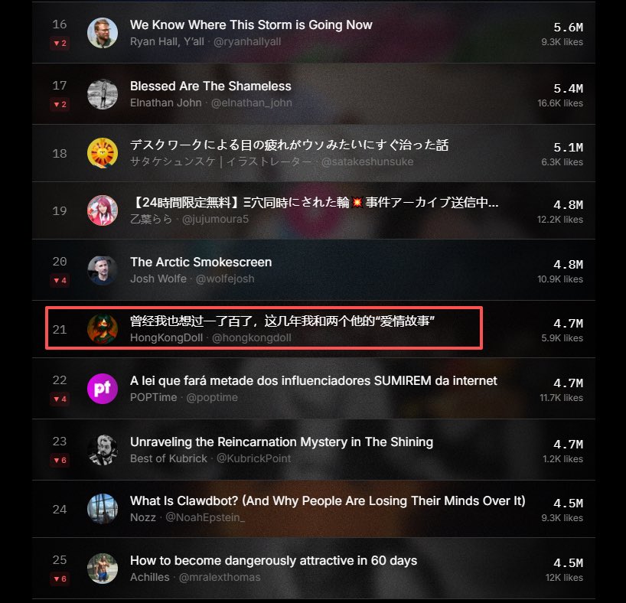
Task: Open Achilles profile avatar
Action: coord(103,569)
